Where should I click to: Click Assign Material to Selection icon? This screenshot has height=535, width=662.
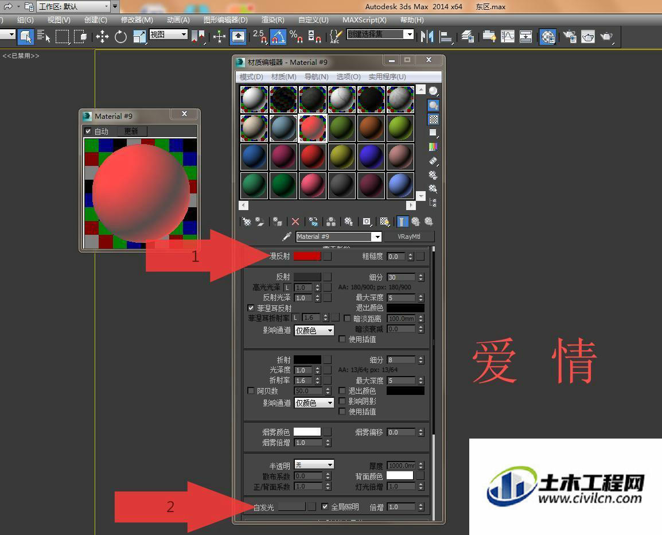tap(278, 222)
